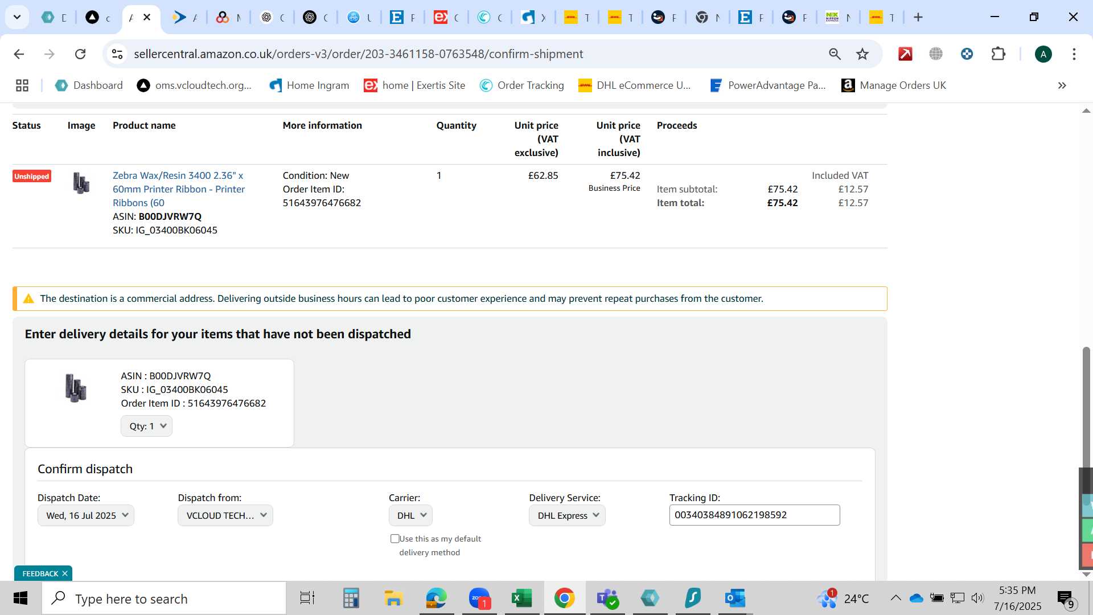
Task: Switch to the fourth browser tab with blue arrow
Action: tap(185, 17)
